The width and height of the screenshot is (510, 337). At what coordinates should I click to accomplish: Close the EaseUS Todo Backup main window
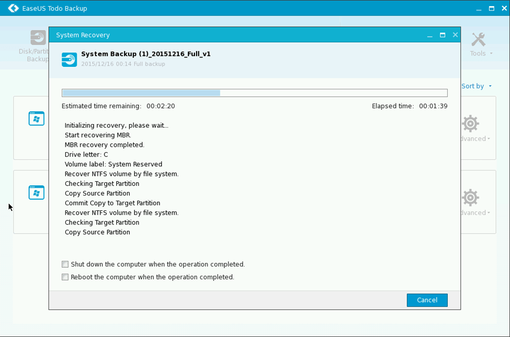[x=504, y=8]
